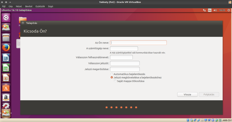Click the Amazon launcher icon
The height and width of the screenshot is (122, 232).
coord(6,98)
